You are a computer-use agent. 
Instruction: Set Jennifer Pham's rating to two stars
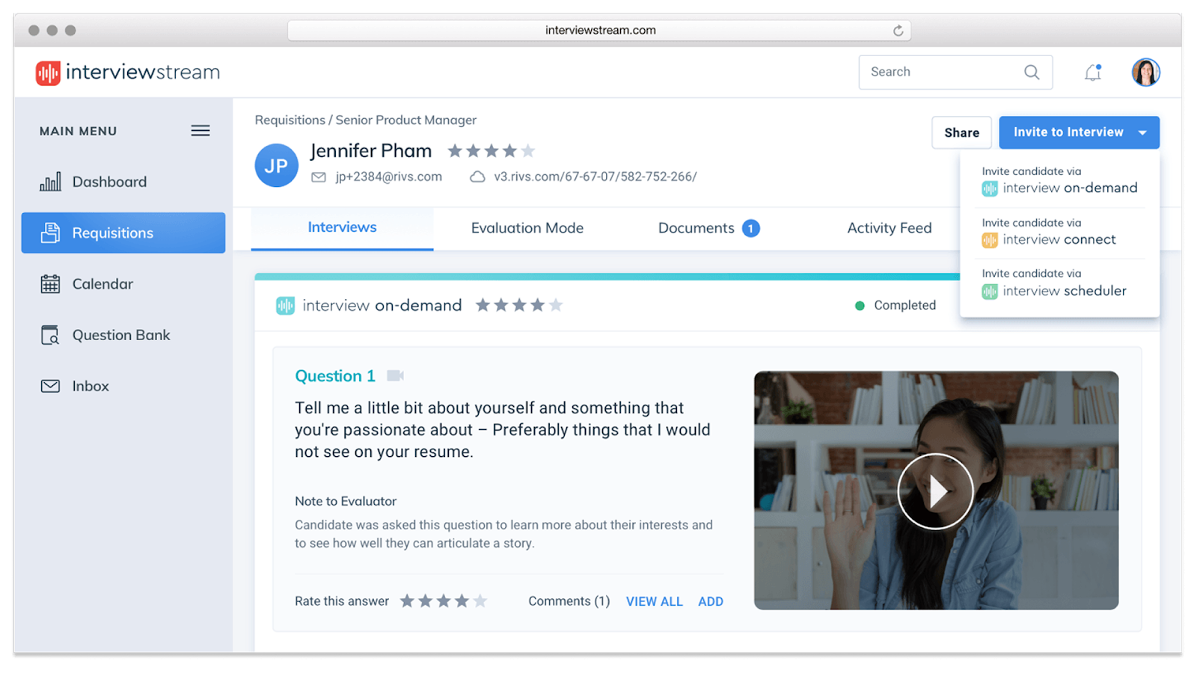coord(473,151)
